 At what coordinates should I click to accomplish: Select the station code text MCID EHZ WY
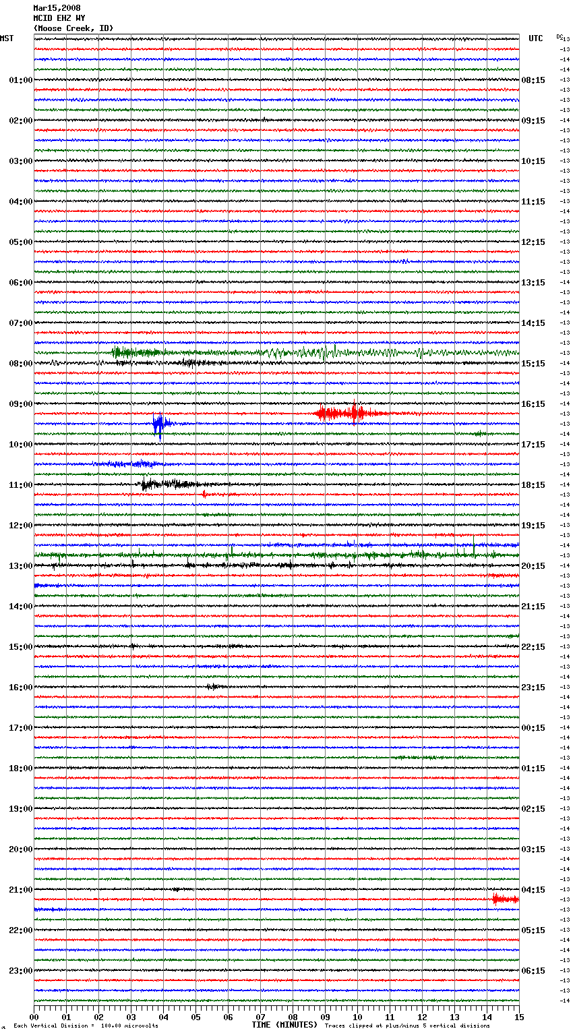[x=59, y=18]
